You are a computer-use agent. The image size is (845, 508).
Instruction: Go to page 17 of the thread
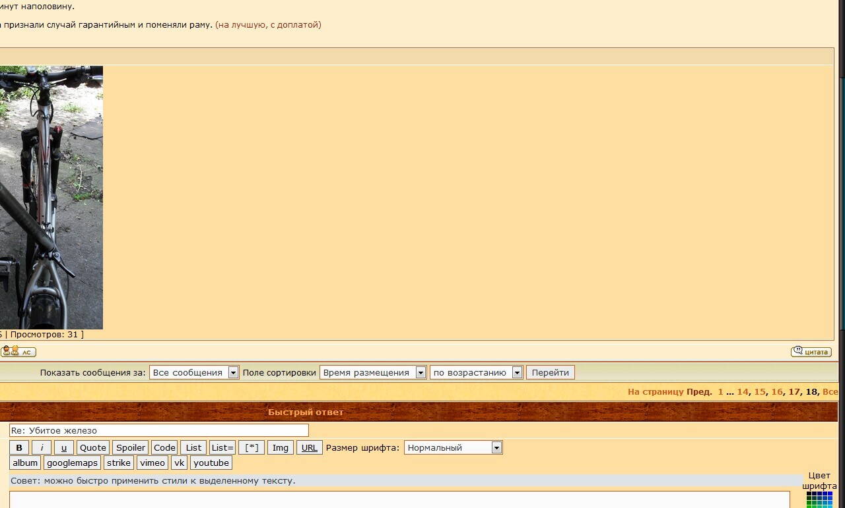click(x=794, y=391)
